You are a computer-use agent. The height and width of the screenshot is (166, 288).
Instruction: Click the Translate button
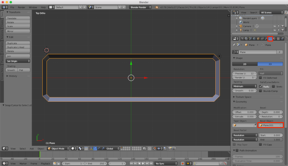[18, 18]
